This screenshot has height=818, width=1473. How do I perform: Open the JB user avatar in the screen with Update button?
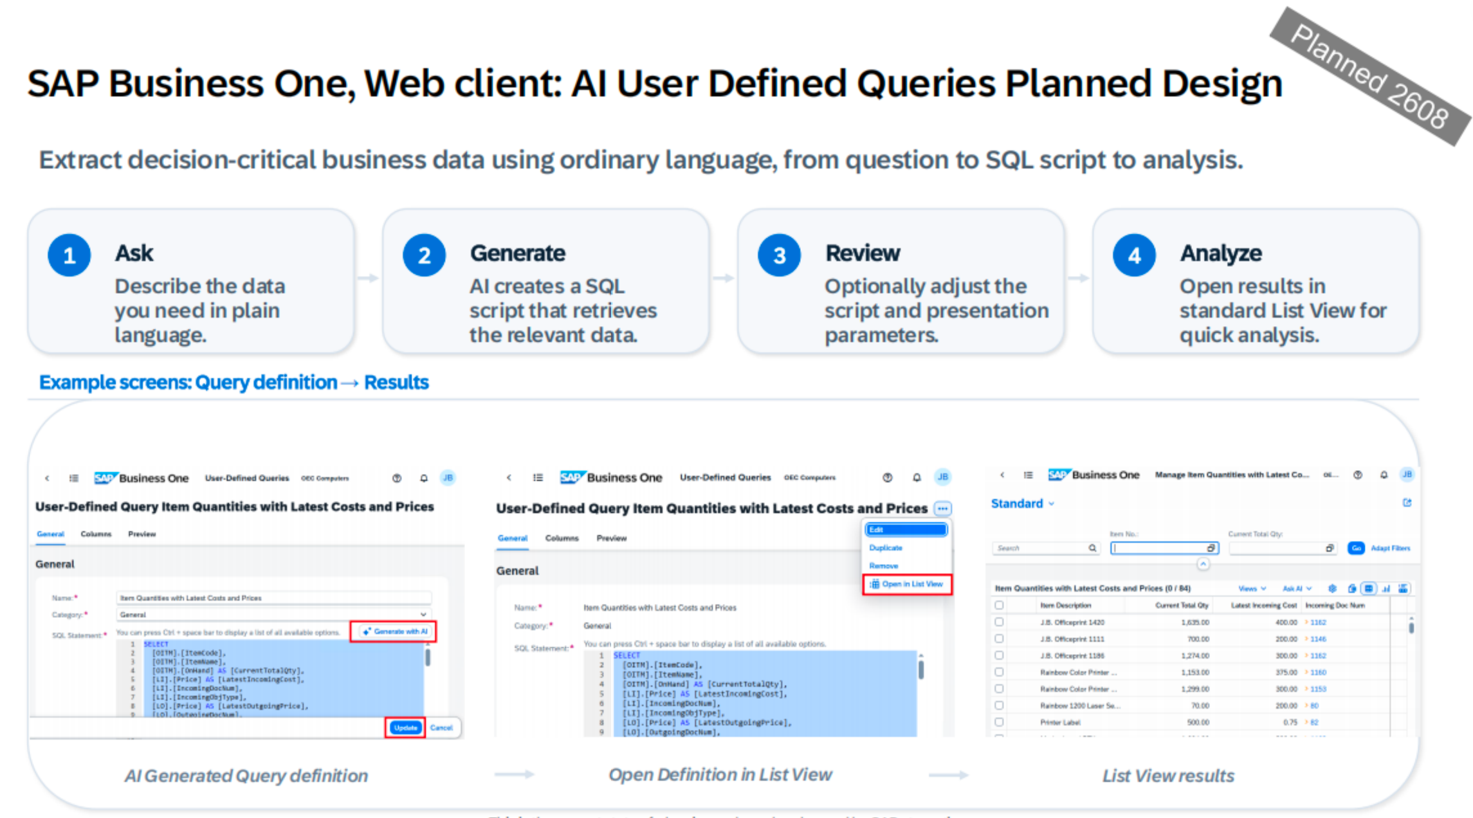point(448,478)
